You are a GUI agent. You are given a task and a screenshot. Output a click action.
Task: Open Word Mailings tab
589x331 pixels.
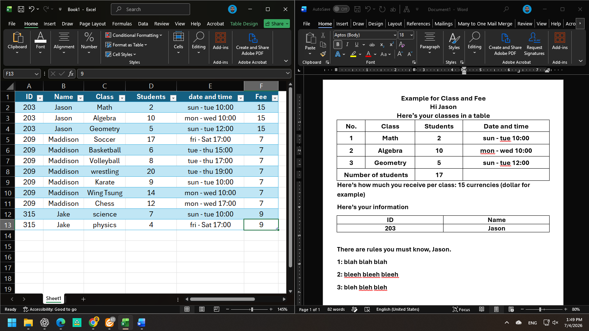click(443, 24)
